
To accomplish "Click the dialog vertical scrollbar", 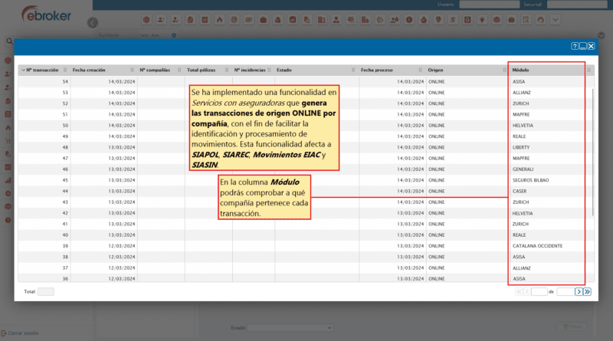I will click(592, 152).
